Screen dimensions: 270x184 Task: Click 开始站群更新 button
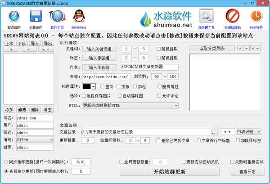click(170, 171)
